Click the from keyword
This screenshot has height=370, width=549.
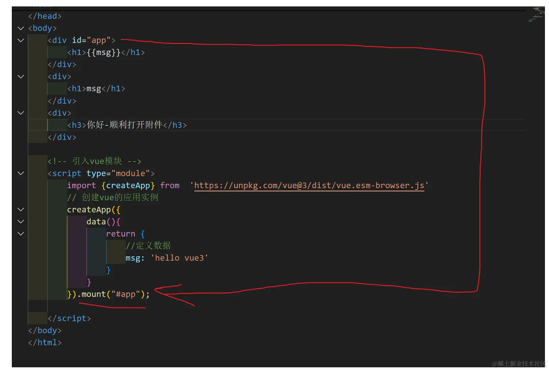[x=170, y=186]
